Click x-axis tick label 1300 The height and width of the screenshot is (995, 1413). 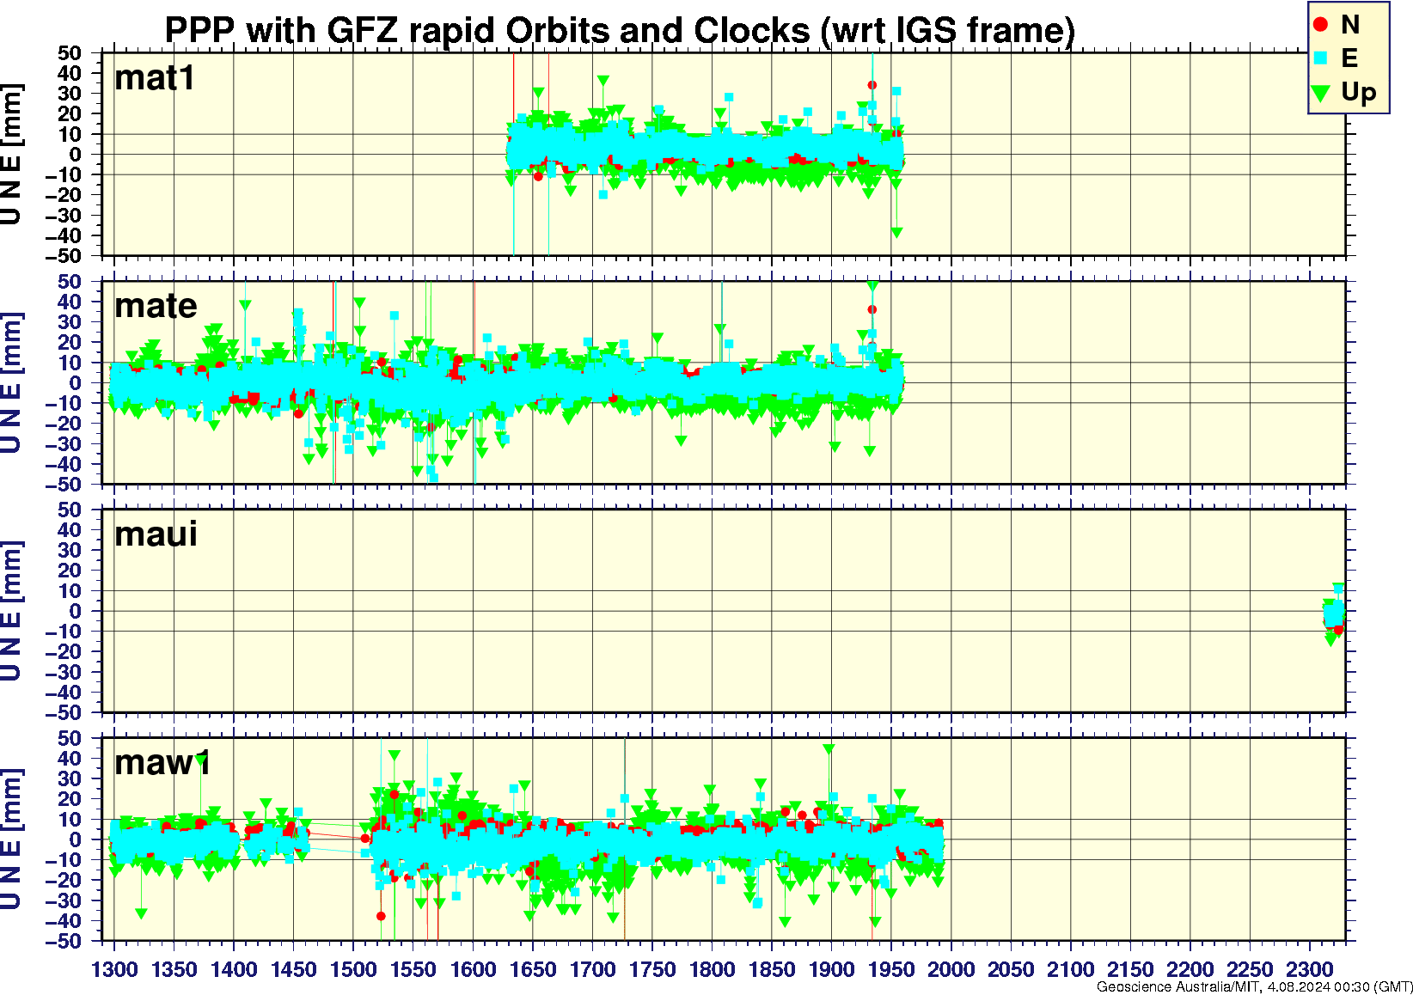click(x=114, y=969)
